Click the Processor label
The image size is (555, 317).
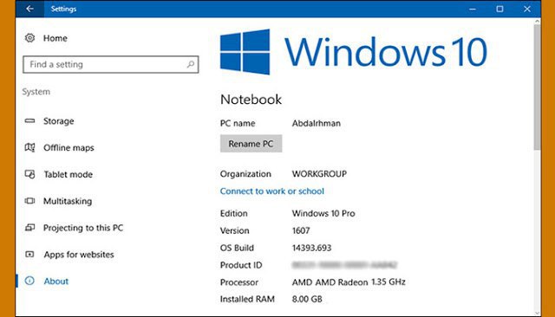coord(239,282)
